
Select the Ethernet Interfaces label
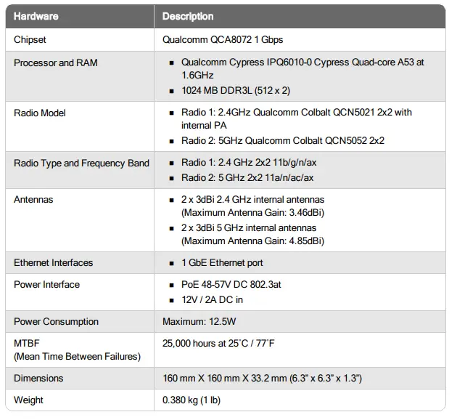pos(54,263)
